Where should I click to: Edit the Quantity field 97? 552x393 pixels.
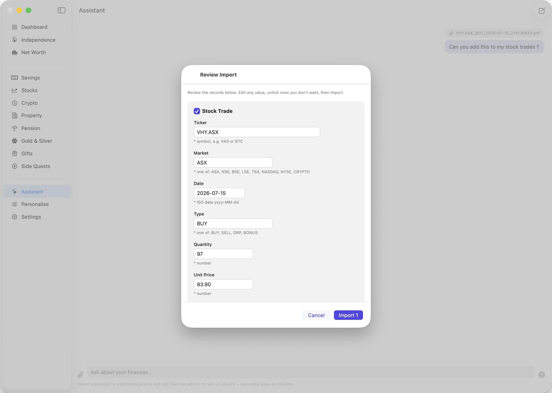coord(223,254)
